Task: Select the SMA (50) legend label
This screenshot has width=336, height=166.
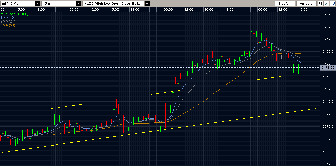Action: pyautogui.click(x=8, y=25)
